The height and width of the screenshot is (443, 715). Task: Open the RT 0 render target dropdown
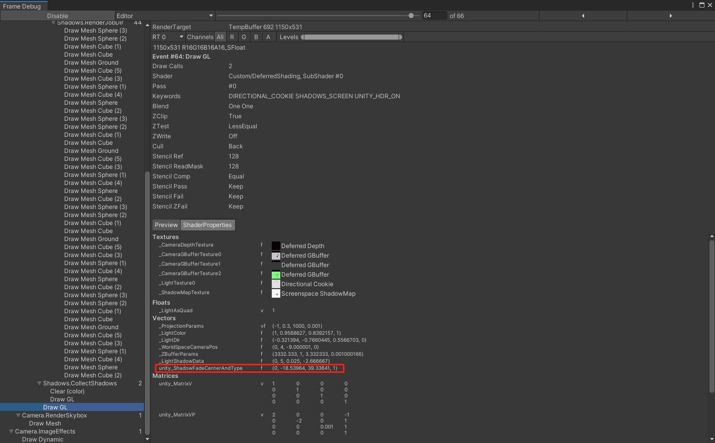(168, 37)
